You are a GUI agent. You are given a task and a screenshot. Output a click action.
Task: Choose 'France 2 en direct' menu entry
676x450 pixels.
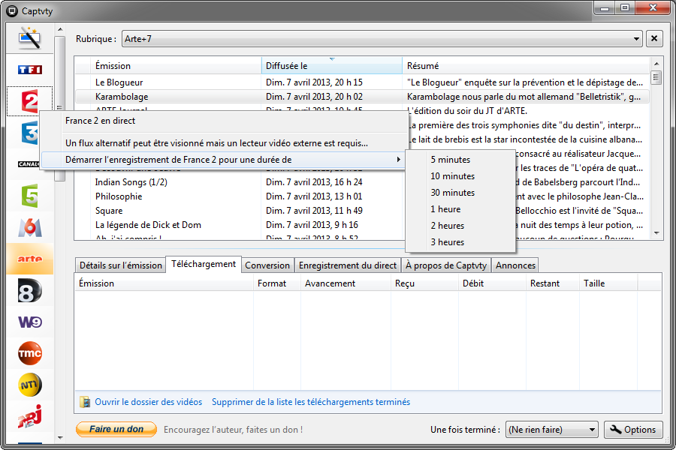pos(223,121)
